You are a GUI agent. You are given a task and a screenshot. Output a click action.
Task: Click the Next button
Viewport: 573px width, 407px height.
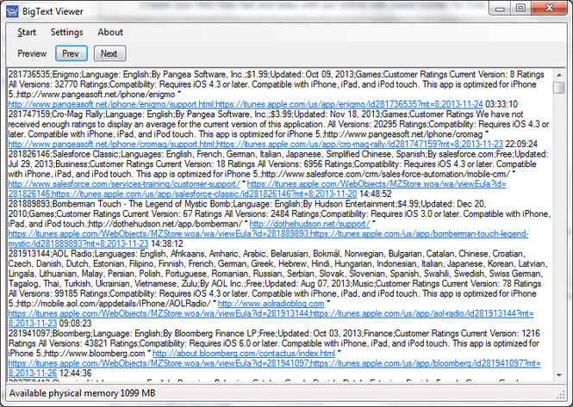click(x=109, y=53)
